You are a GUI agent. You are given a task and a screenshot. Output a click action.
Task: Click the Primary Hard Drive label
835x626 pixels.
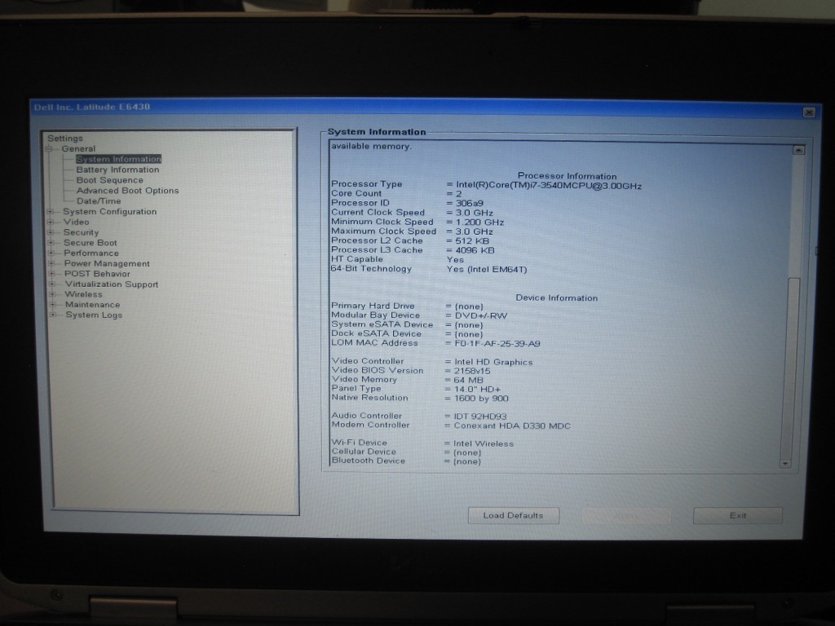(373, 306)
